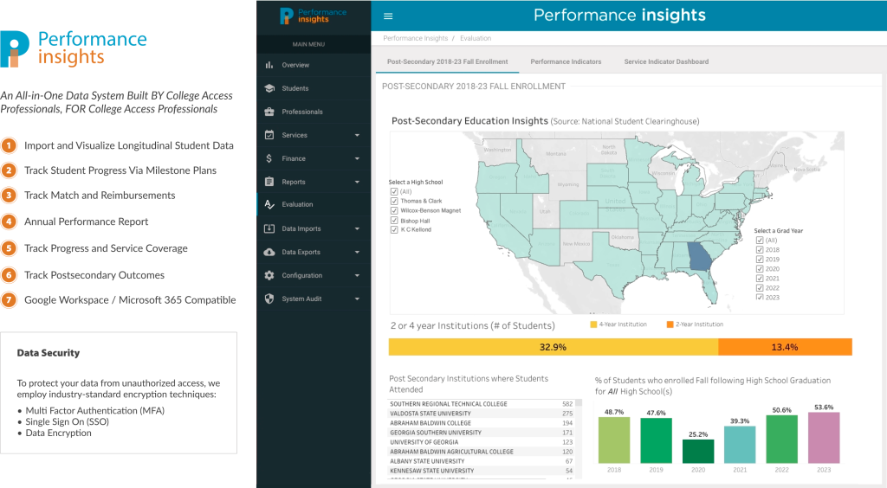The height and width of the screenshot is (488, 887).
Task: Select Albany State University row
Action: (482, 461)
